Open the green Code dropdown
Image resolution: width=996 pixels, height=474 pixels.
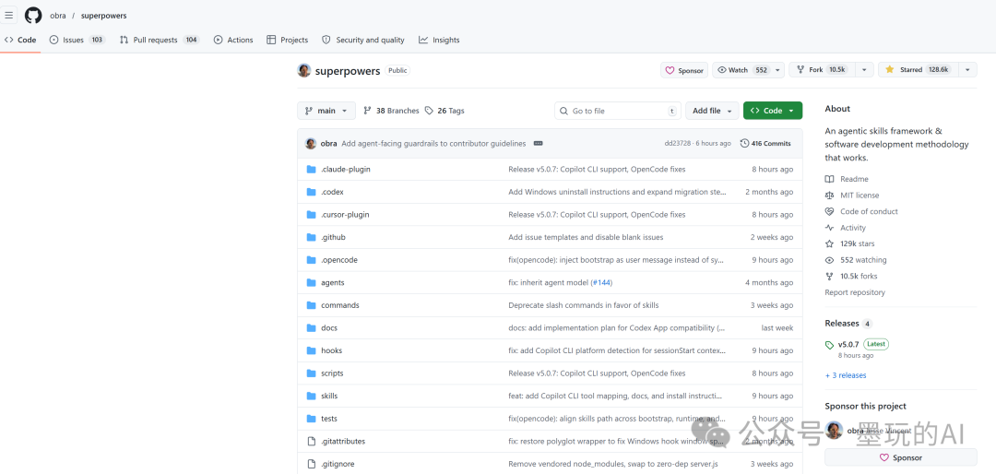point(772,111)
